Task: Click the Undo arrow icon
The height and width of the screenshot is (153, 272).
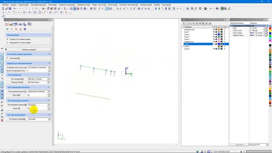Action: [14, 8]
